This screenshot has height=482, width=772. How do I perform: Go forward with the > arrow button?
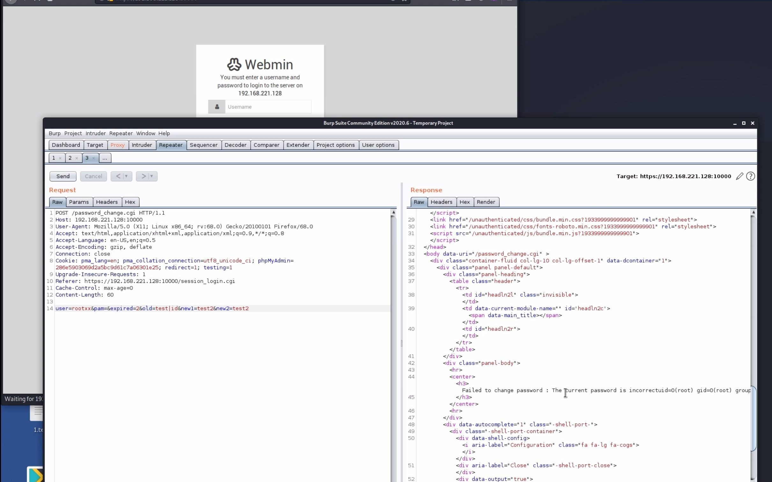pyautogui.click(x=143, y=176)
